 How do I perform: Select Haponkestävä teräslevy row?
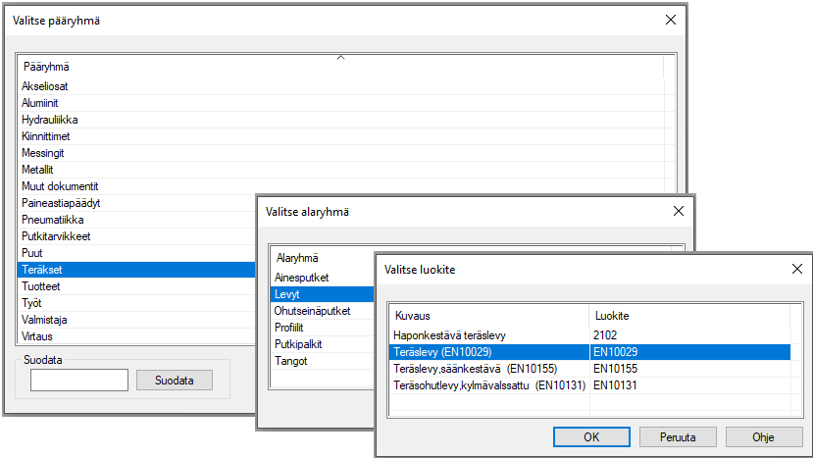[450, 335]
